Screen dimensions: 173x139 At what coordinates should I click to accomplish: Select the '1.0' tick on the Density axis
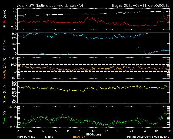(14, 72)
